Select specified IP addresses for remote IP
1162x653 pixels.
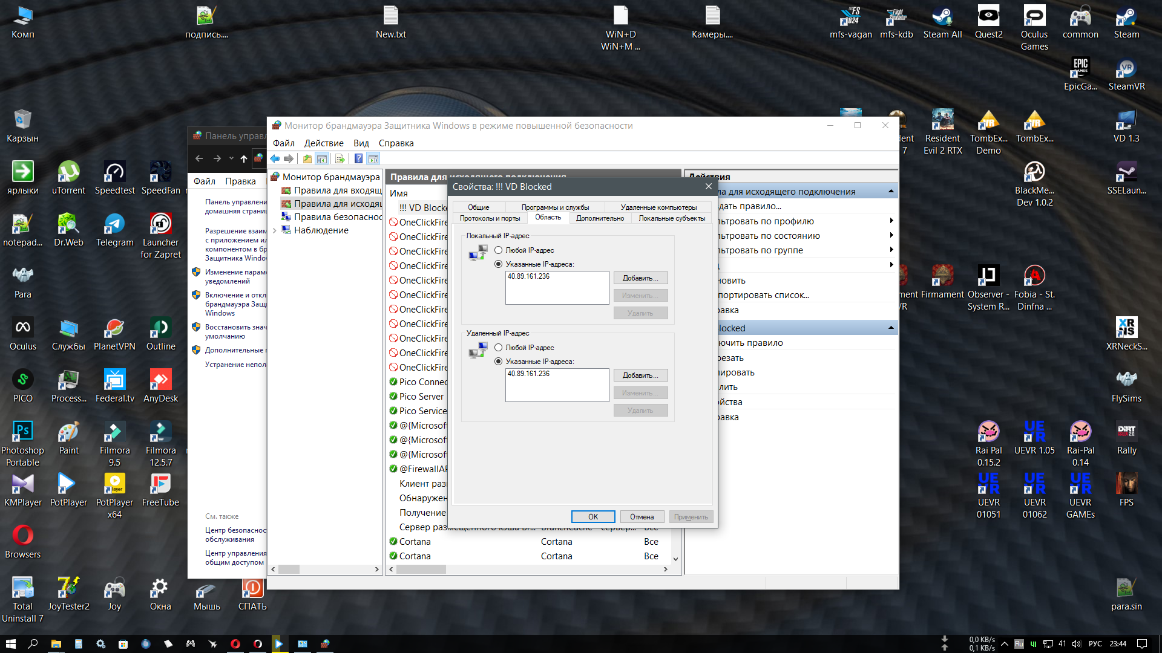point(498,361)
